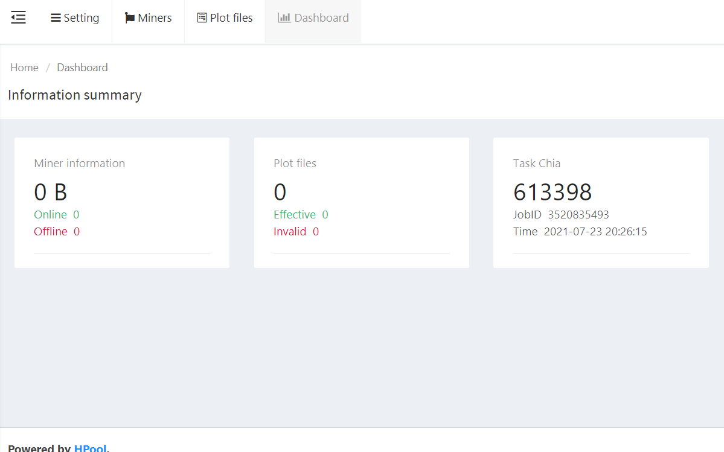Click the HPool link in footer
This screenshot has width=724, height=452.
(90, 448)
